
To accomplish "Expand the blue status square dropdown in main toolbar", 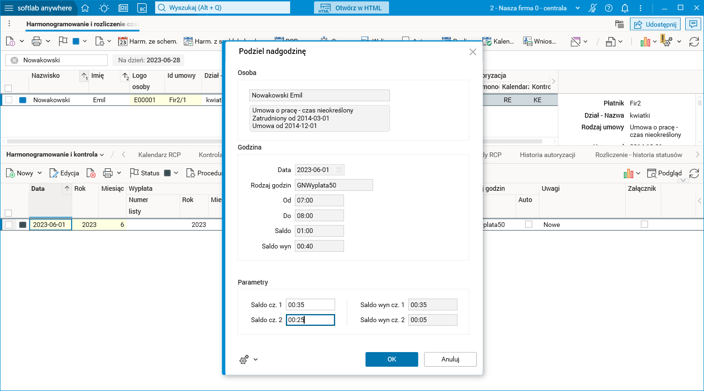I will [x=85, y=41].
